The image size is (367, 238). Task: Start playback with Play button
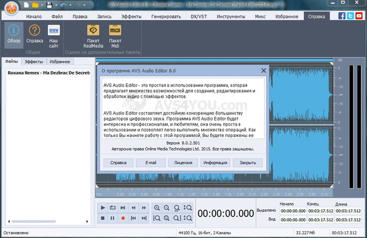(x=103, y=207)
